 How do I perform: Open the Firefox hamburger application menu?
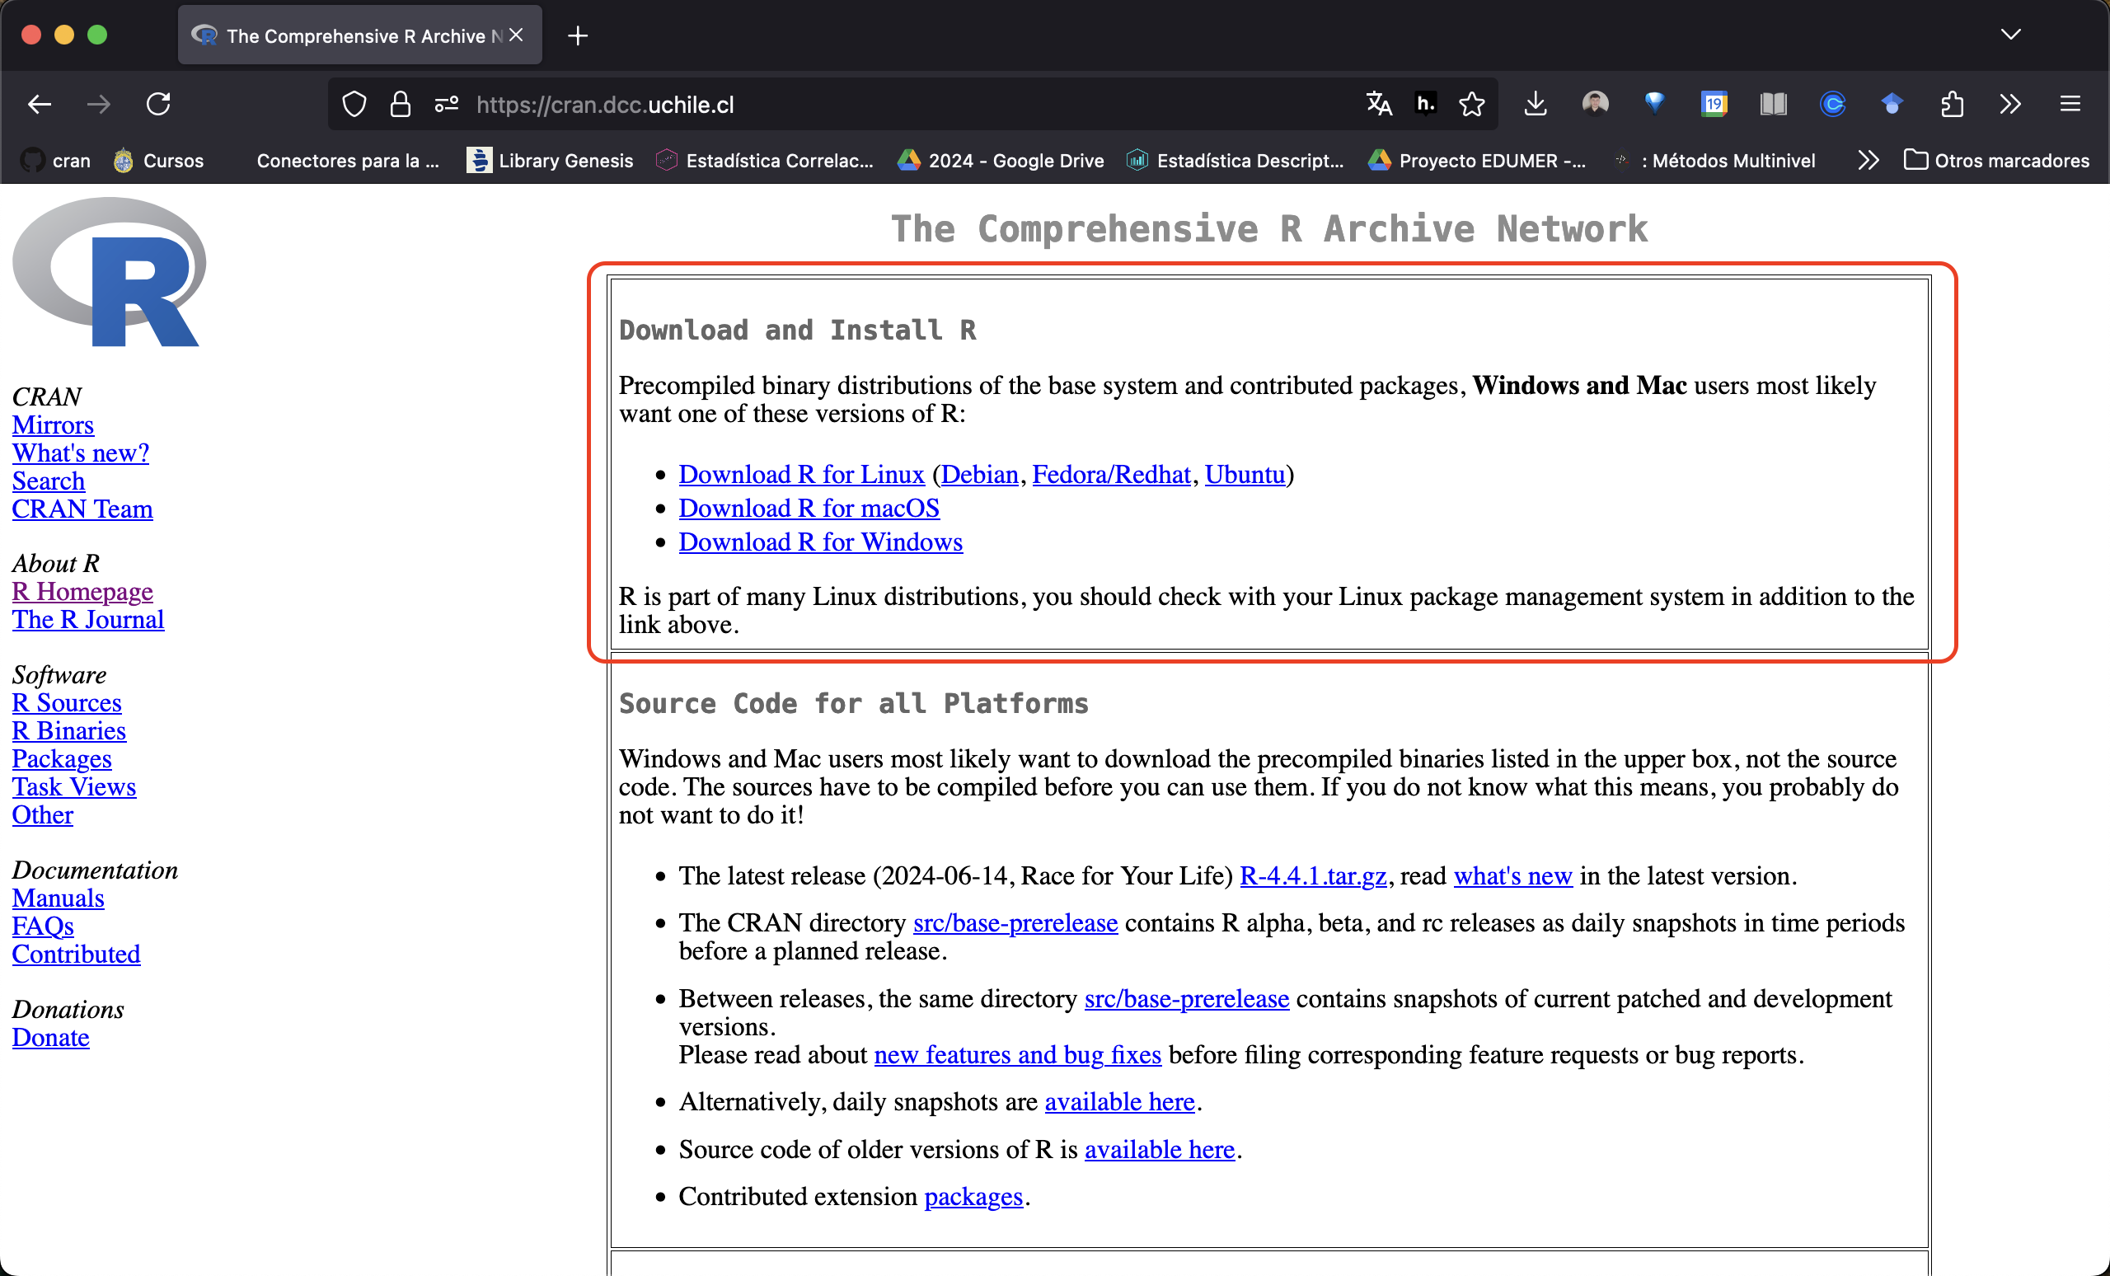click(2070, 105)
